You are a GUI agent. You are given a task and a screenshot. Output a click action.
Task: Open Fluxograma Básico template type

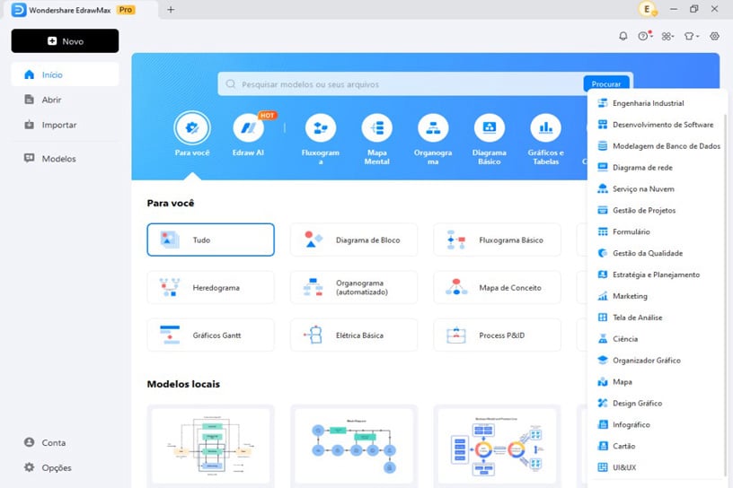click(497, 240)
